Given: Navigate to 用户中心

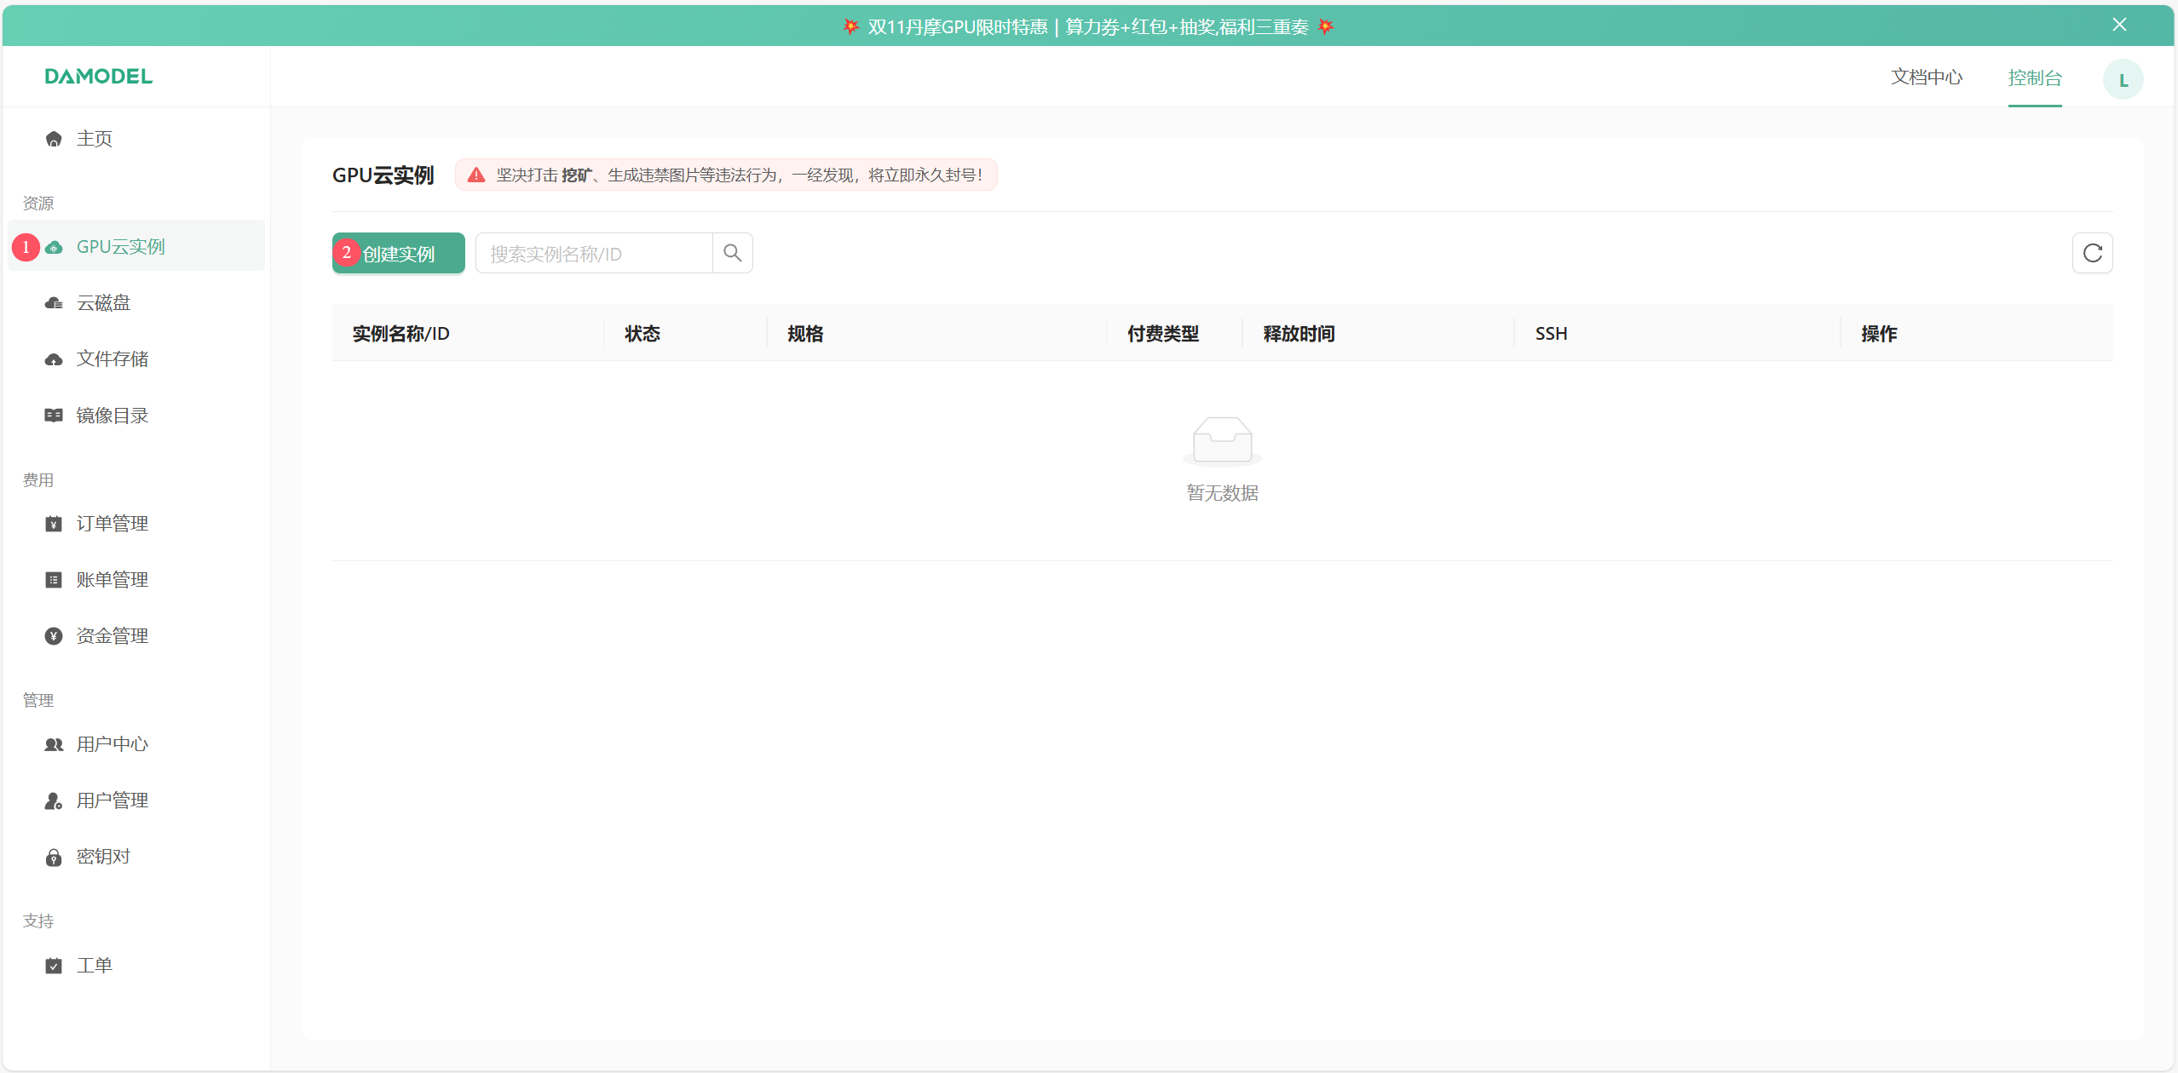Looking at the screenshot, I should pyautogui.click(x=136, y=744).
